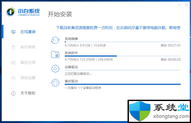Click the 小白系统 logo icon
Screen dimensions: 191x123
tap(11, 12)
